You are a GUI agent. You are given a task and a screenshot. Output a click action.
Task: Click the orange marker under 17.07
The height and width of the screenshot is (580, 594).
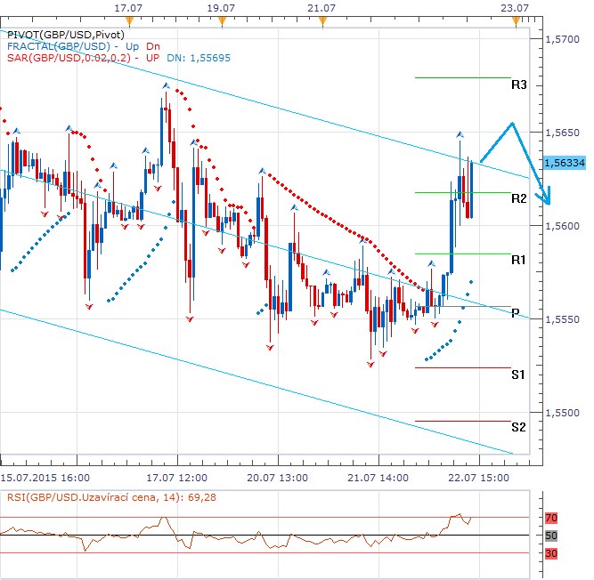pos(130,20)
